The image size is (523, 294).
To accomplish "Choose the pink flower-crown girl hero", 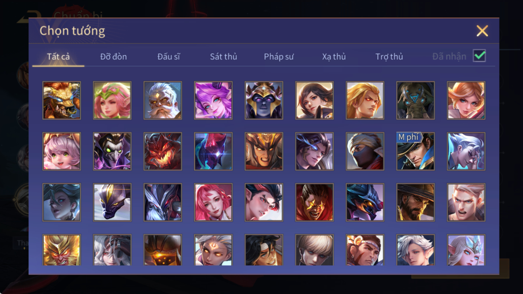I will click(x=112, y=100).
